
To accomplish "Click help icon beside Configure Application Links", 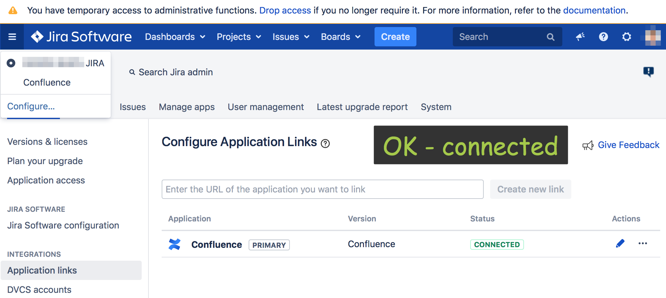I will [325, 144].
